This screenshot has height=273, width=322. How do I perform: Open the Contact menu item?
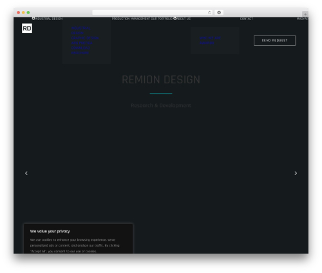point(246,19)
